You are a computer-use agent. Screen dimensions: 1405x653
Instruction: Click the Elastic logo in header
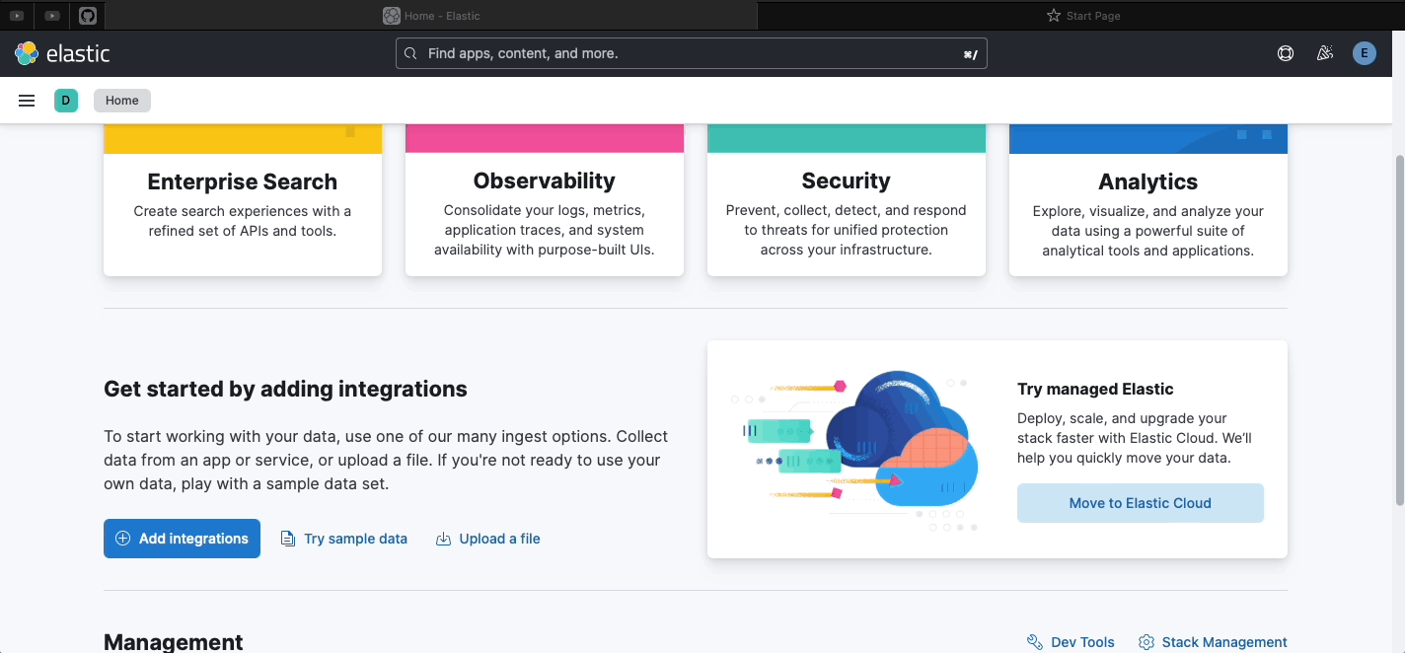coord(61,53)
